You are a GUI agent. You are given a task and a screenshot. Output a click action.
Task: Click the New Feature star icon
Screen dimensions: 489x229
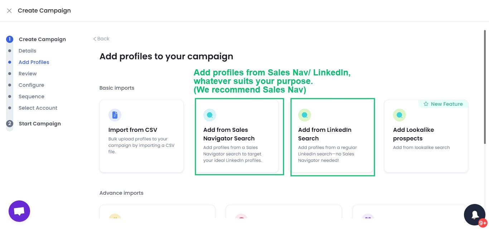coord(426,104)
